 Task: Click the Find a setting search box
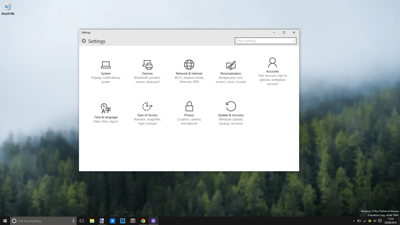pyautogui.click(x=265, y=41)
